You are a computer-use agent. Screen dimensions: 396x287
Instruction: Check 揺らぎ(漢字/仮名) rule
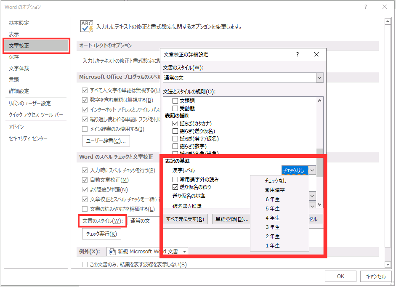(175, 139)
